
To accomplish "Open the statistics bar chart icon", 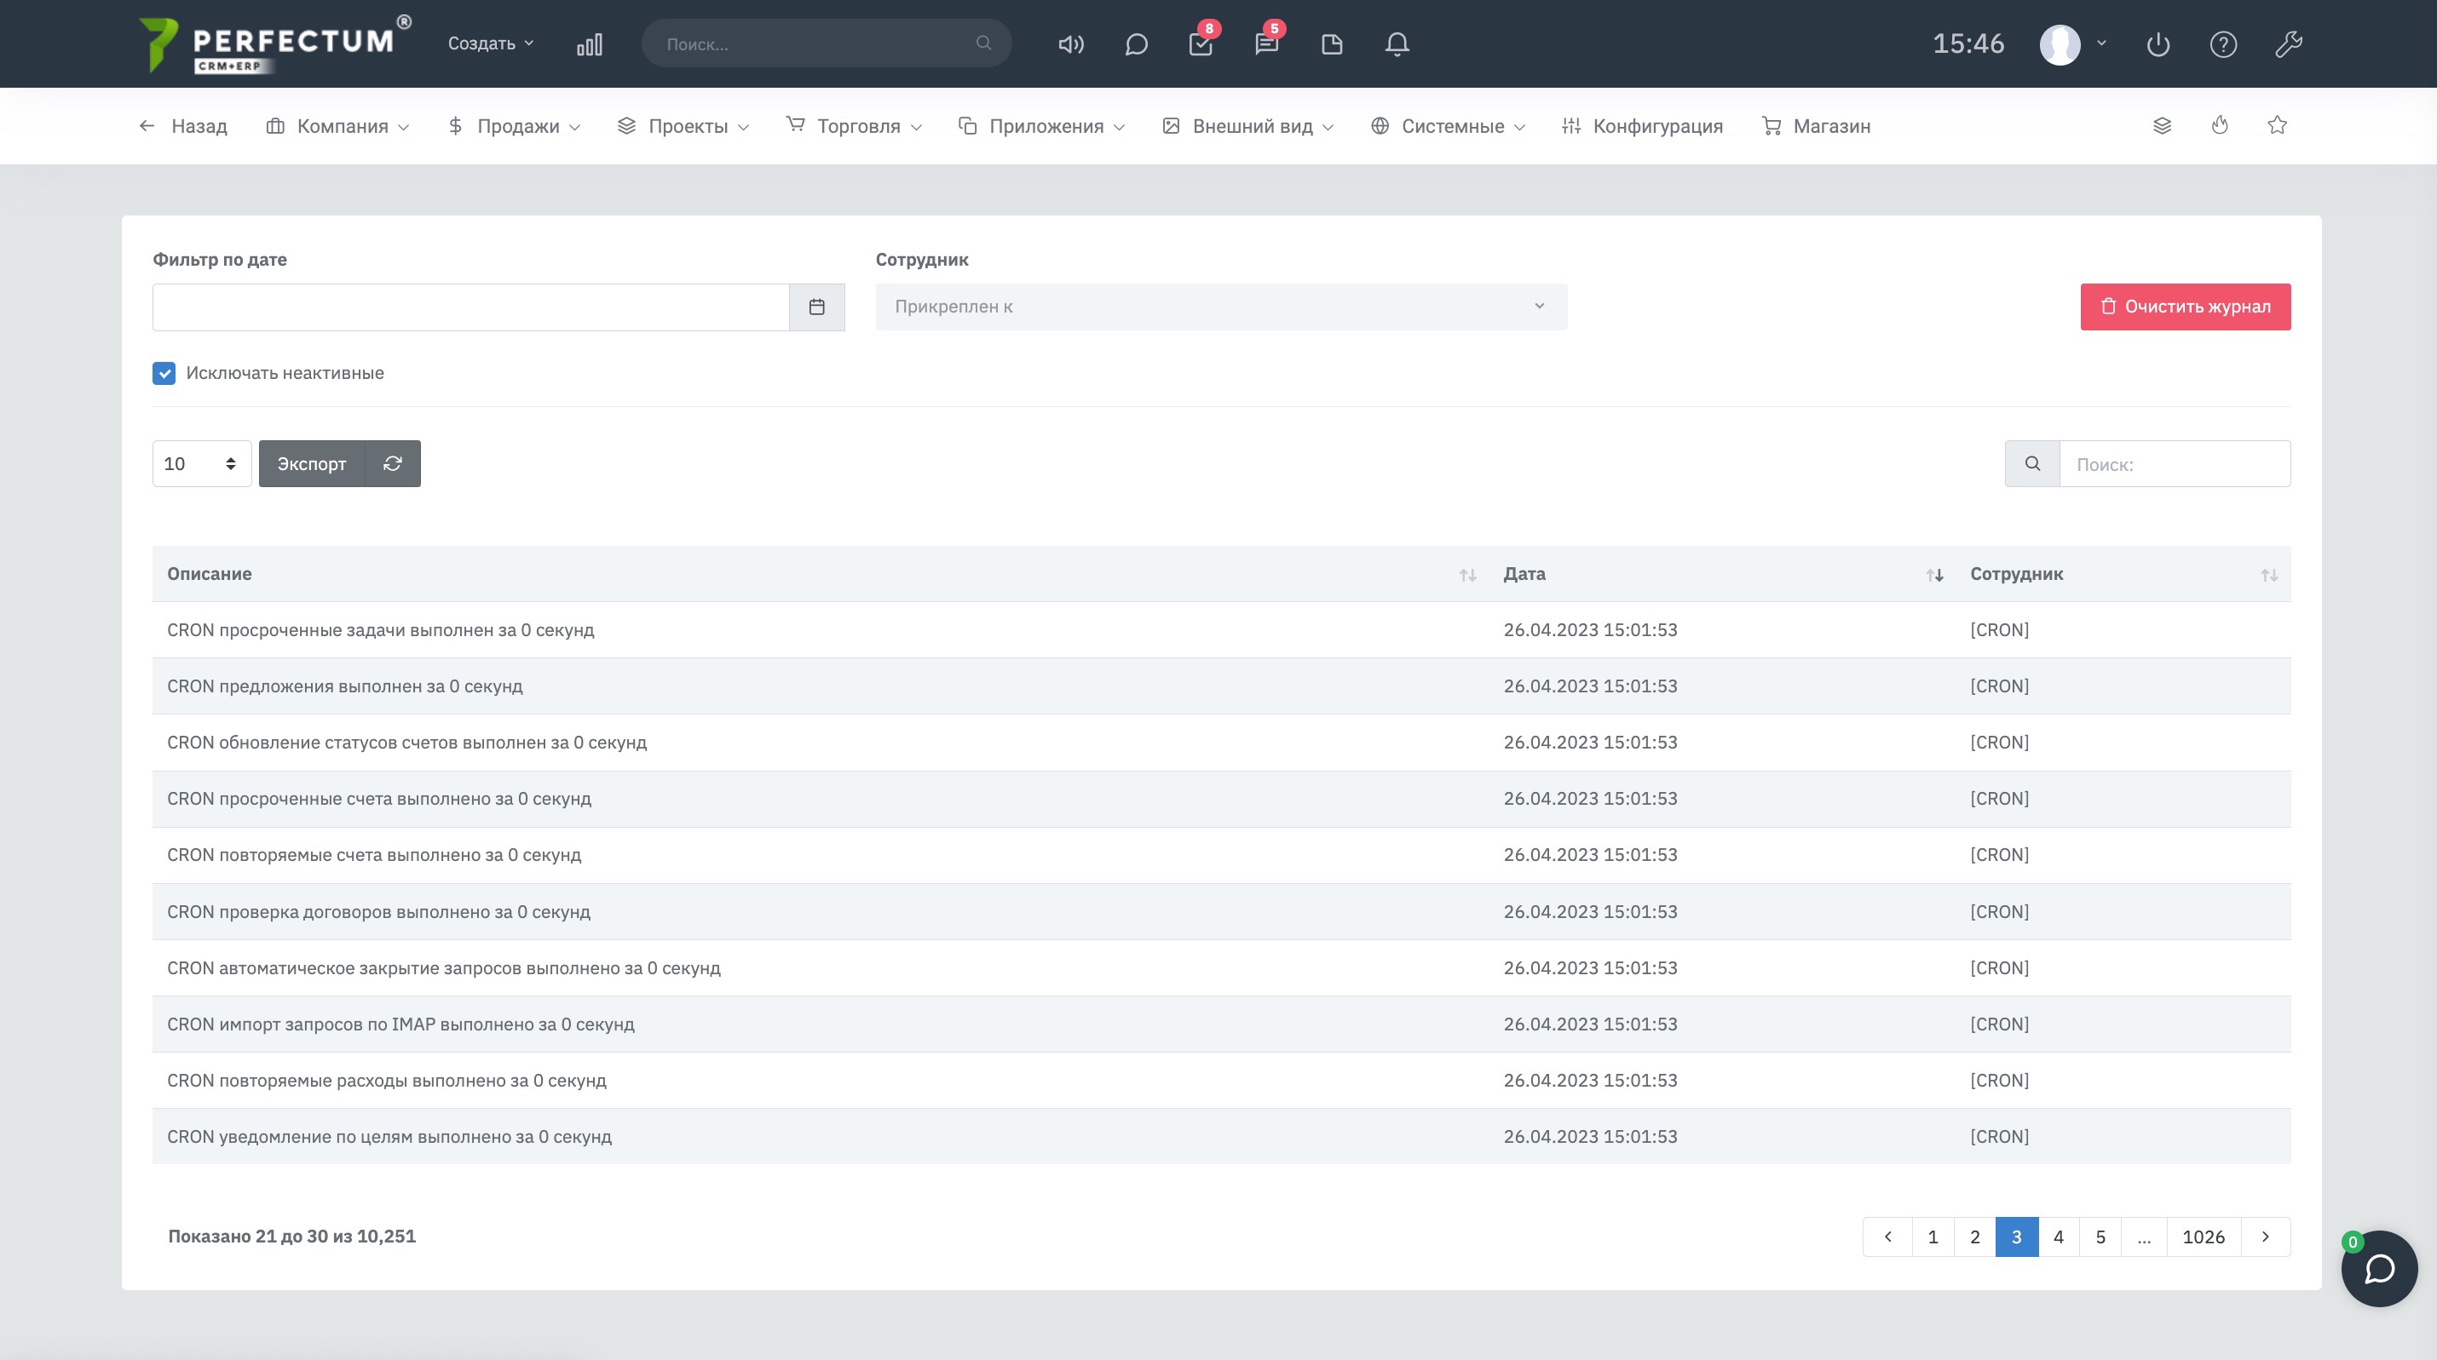I will pyautogui.click(x=589, y=44).
